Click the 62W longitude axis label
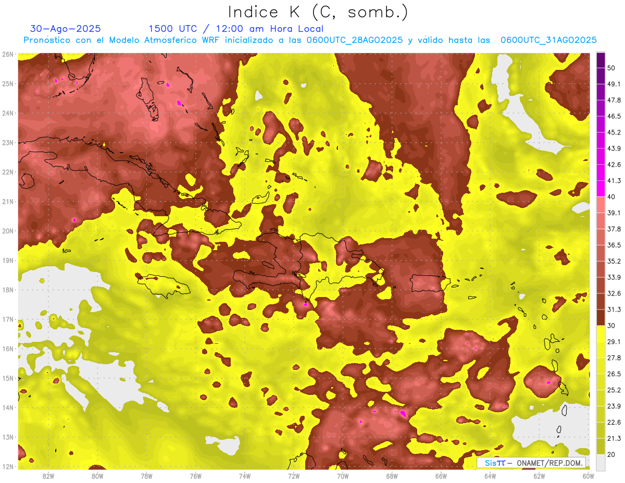 click(539, 476)
